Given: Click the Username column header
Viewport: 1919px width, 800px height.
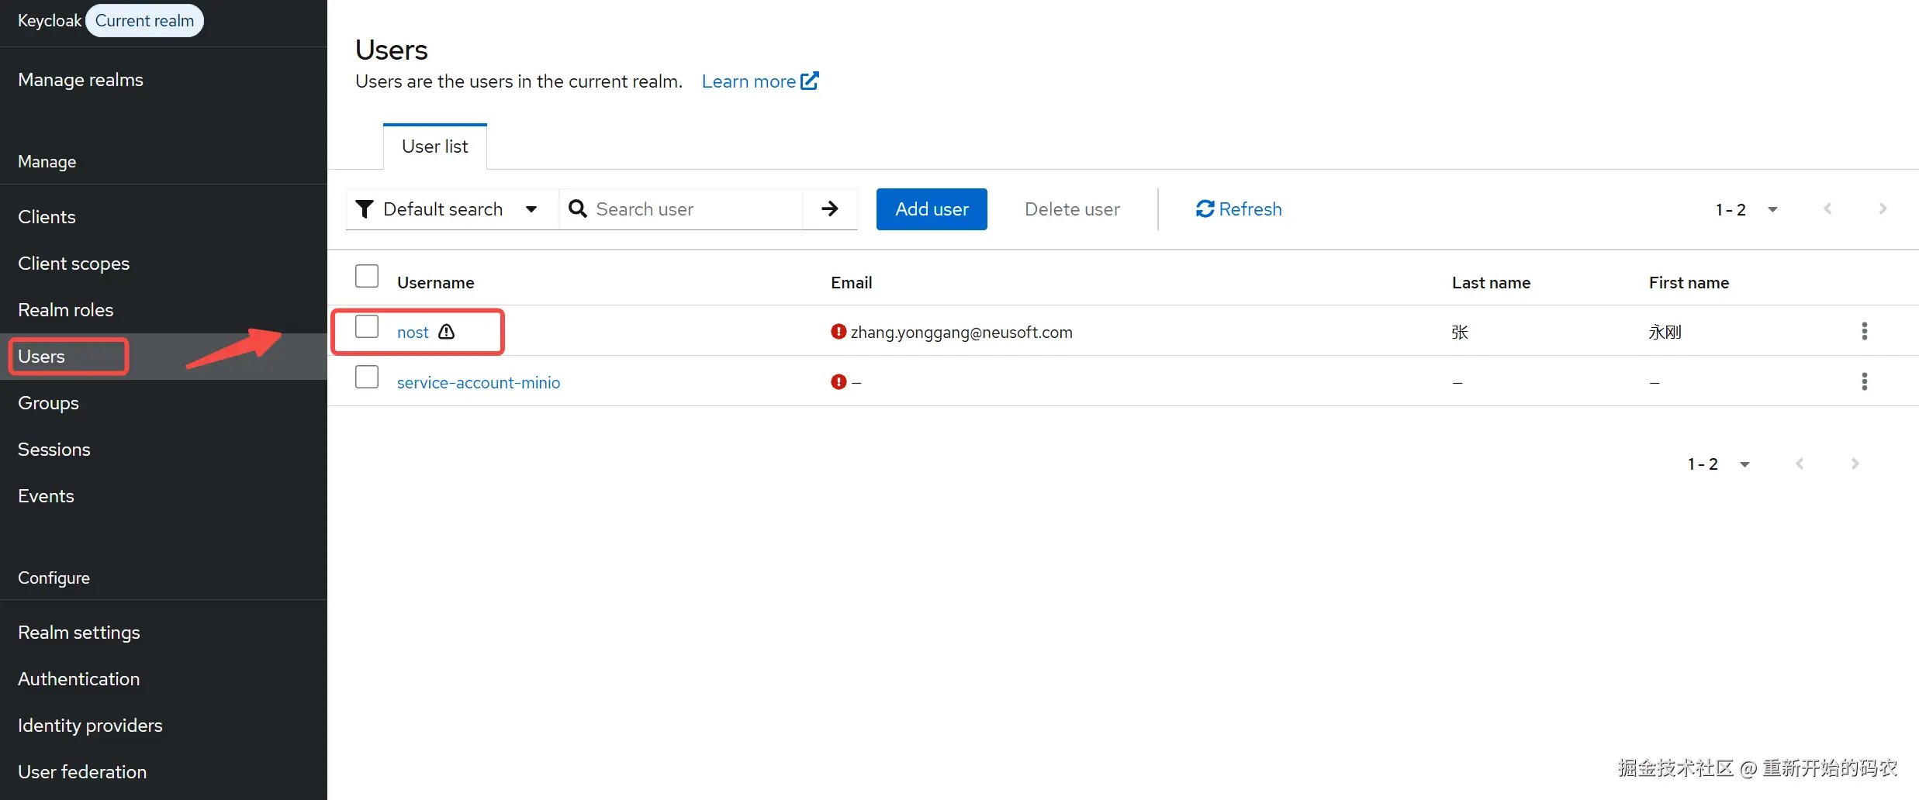Looking at the screenshot, I should coord(436,283).
